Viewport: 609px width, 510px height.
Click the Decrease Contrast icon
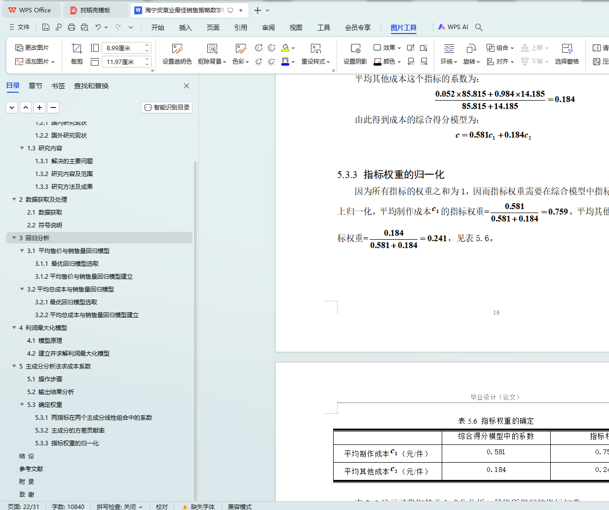click(271, 48)
